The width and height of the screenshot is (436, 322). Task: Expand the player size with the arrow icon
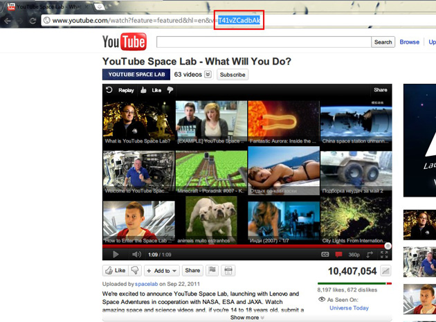click(x=370, y=254)
